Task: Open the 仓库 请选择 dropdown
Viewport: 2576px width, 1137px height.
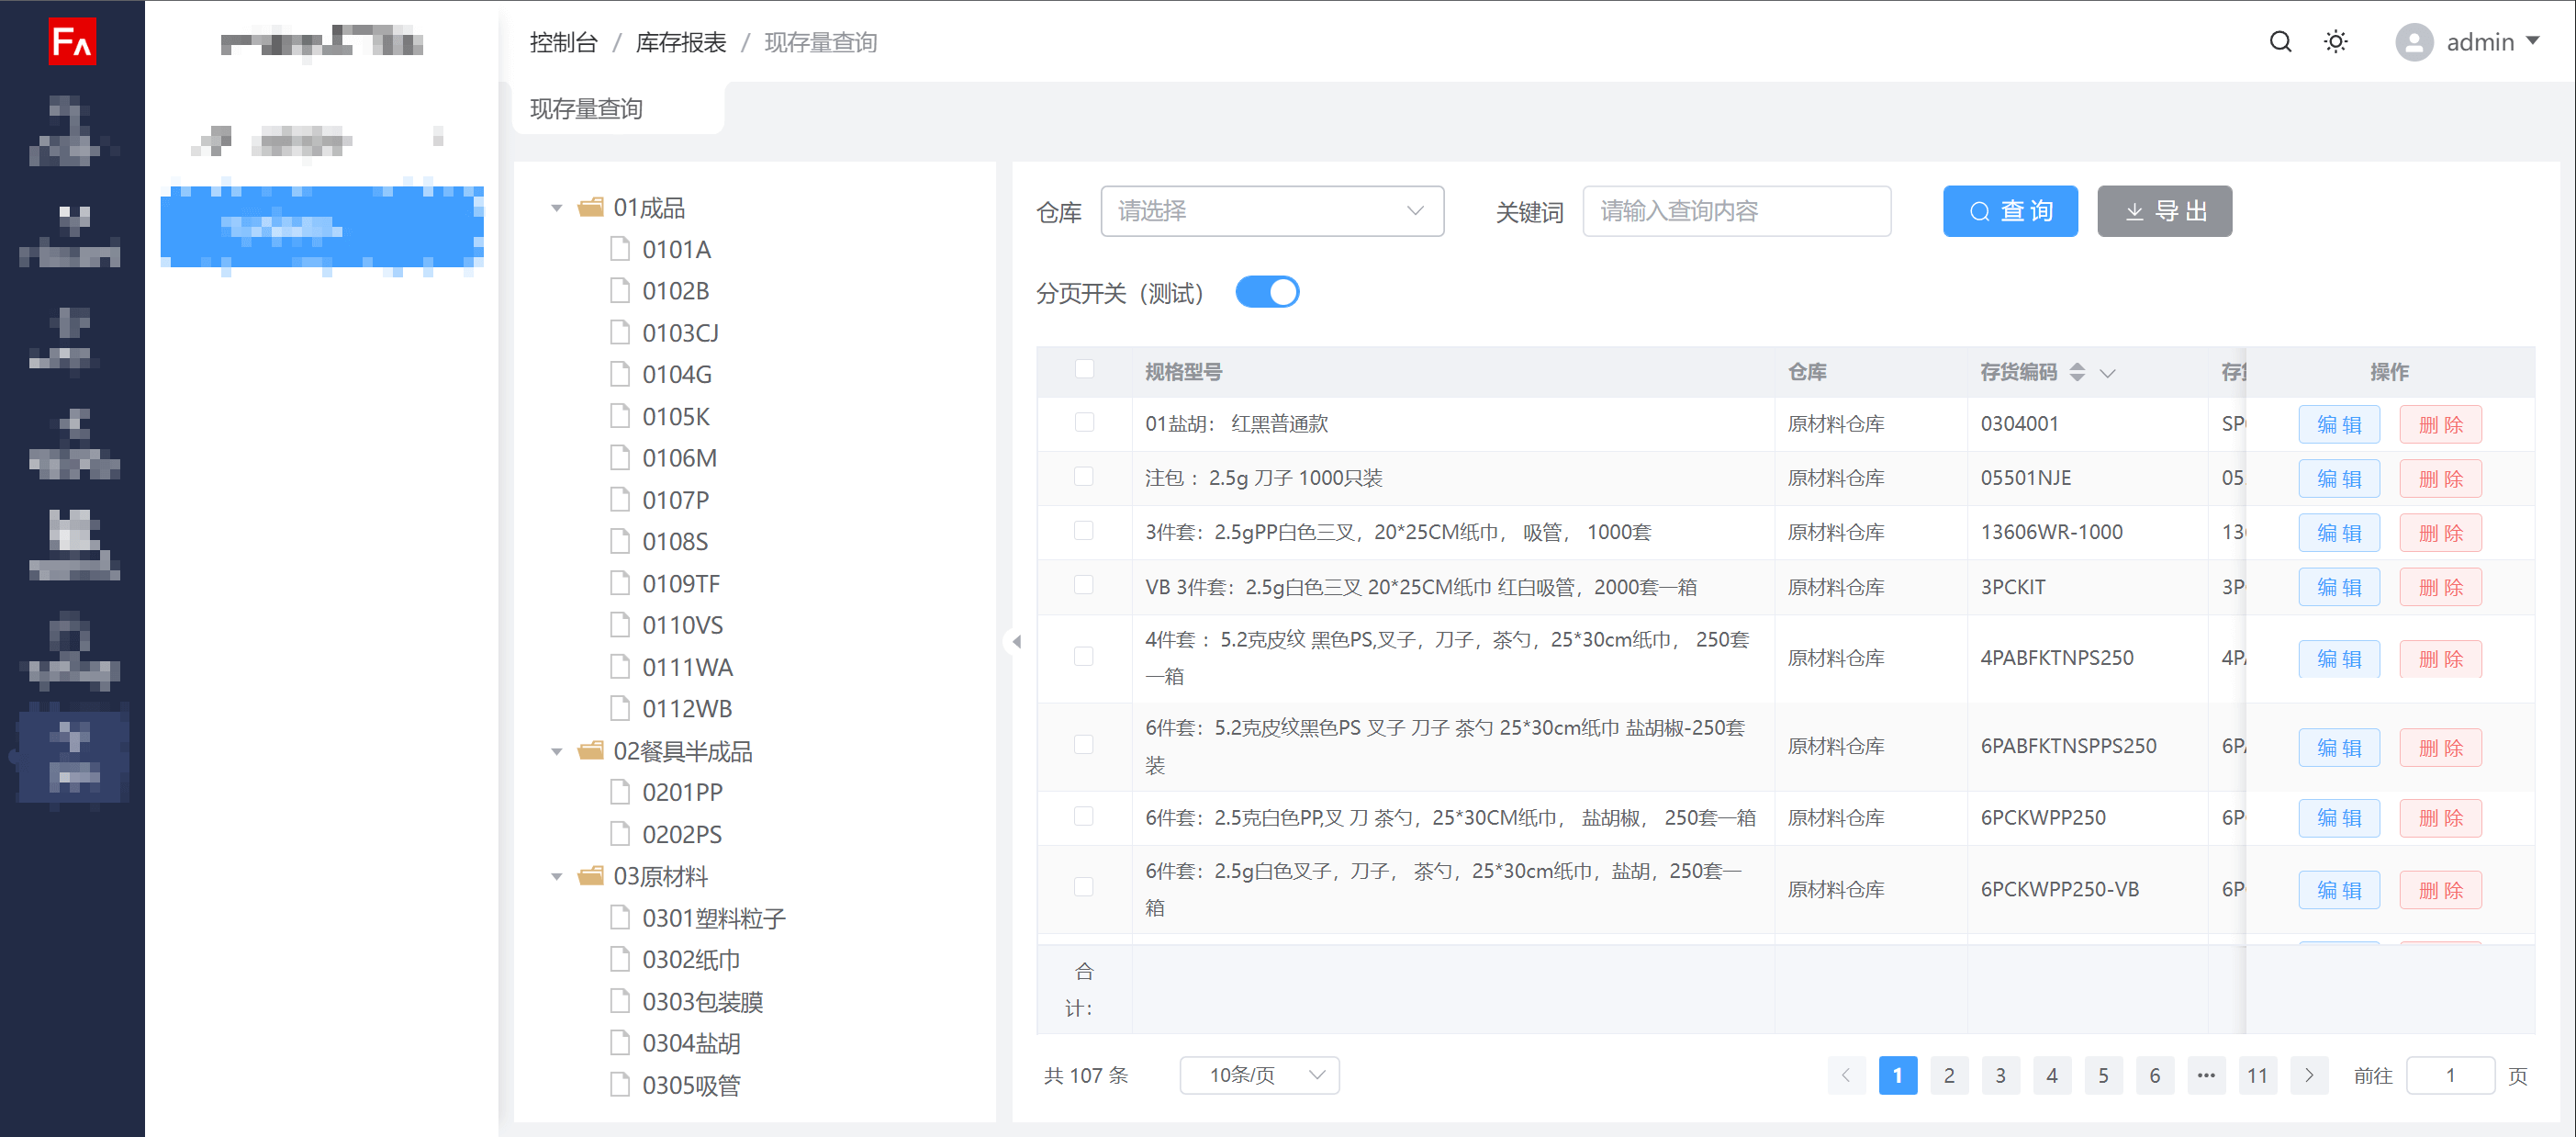Action: coord(1271,211)
